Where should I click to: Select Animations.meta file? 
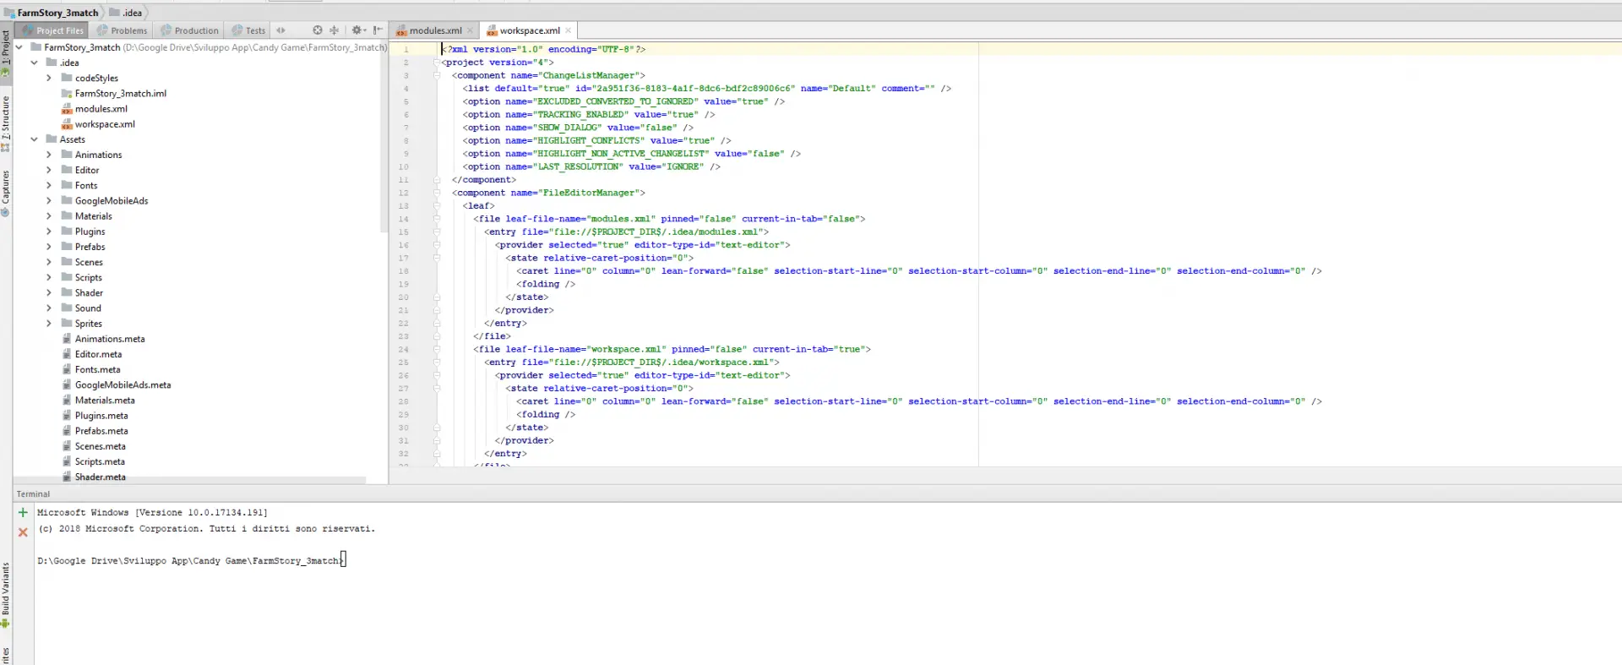click(x=110, y=339)
